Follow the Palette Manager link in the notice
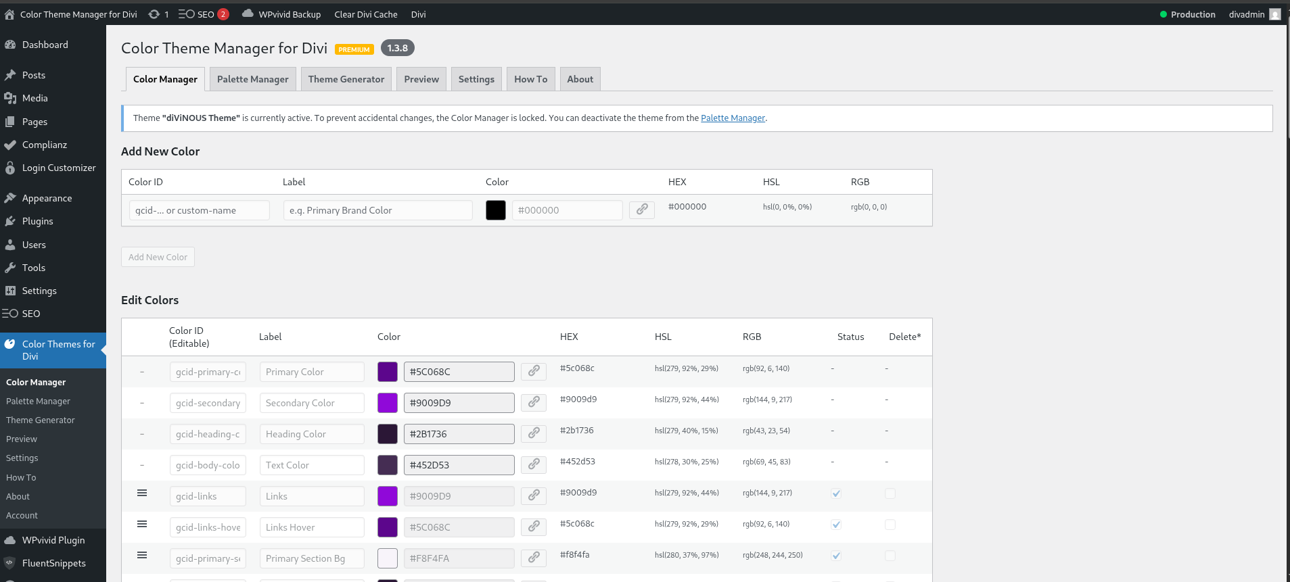 pyautogui.click(x=733, y=118)
